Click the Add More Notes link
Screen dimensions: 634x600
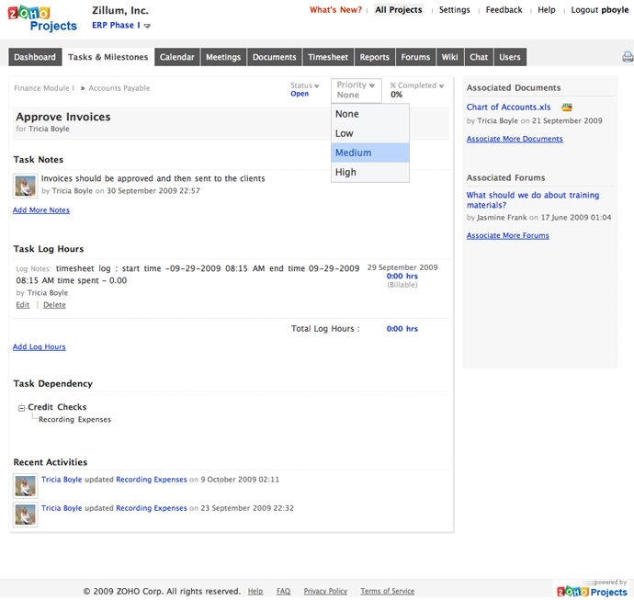click(x=41, y=210)
